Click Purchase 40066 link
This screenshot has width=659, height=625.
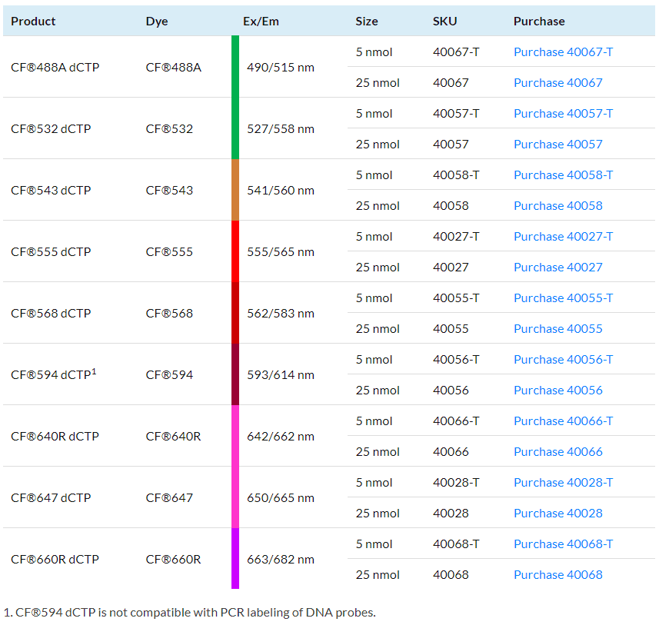557,452
